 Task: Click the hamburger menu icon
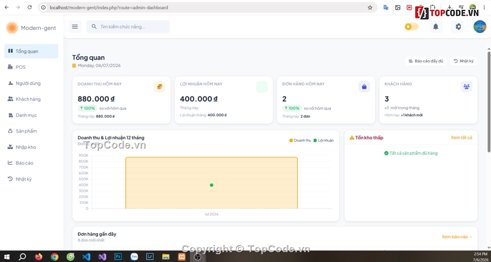click(74, 27)
